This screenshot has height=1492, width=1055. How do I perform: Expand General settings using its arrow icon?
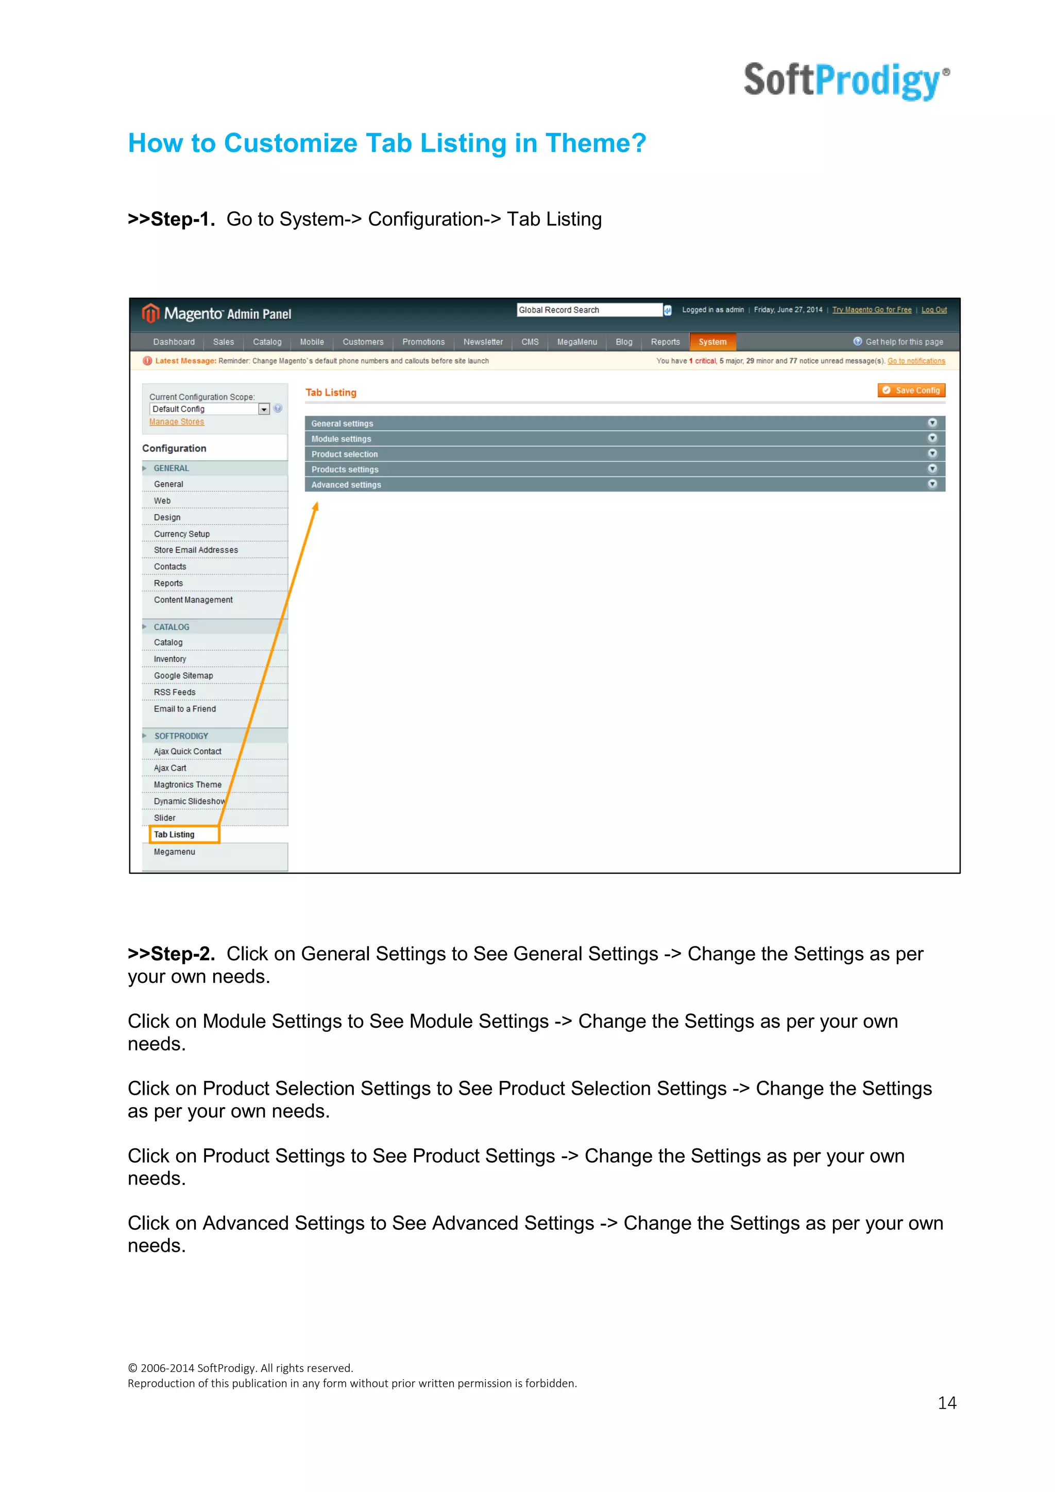(x=932, y=423)
